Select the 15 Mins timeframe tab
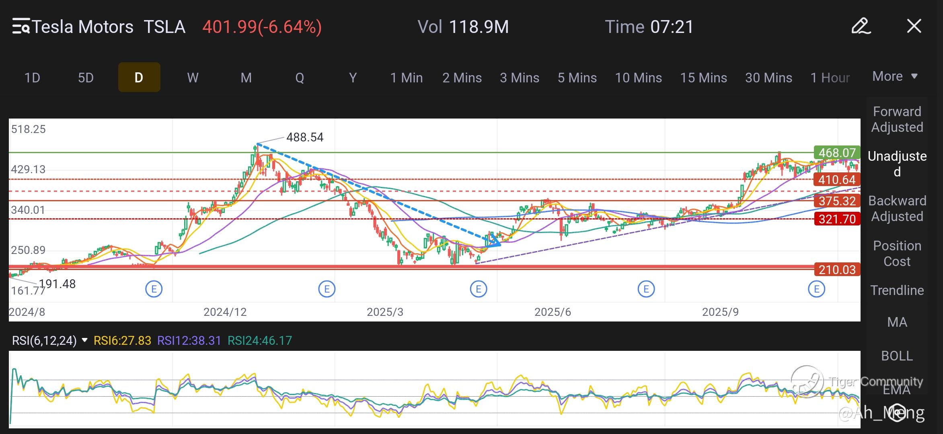The width and height of the screenshot is (943, 434). [x=703, y=78]
